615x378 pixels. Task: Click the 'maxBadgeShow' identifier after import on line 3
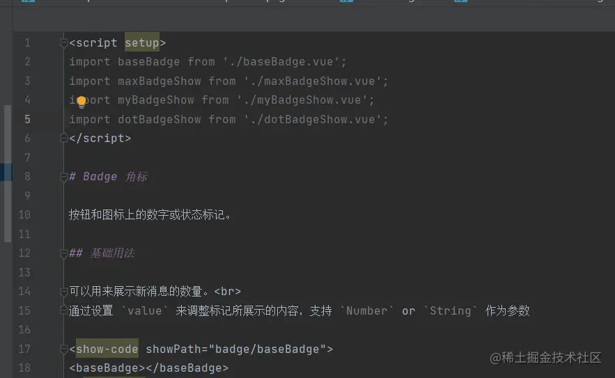point(159,81)
